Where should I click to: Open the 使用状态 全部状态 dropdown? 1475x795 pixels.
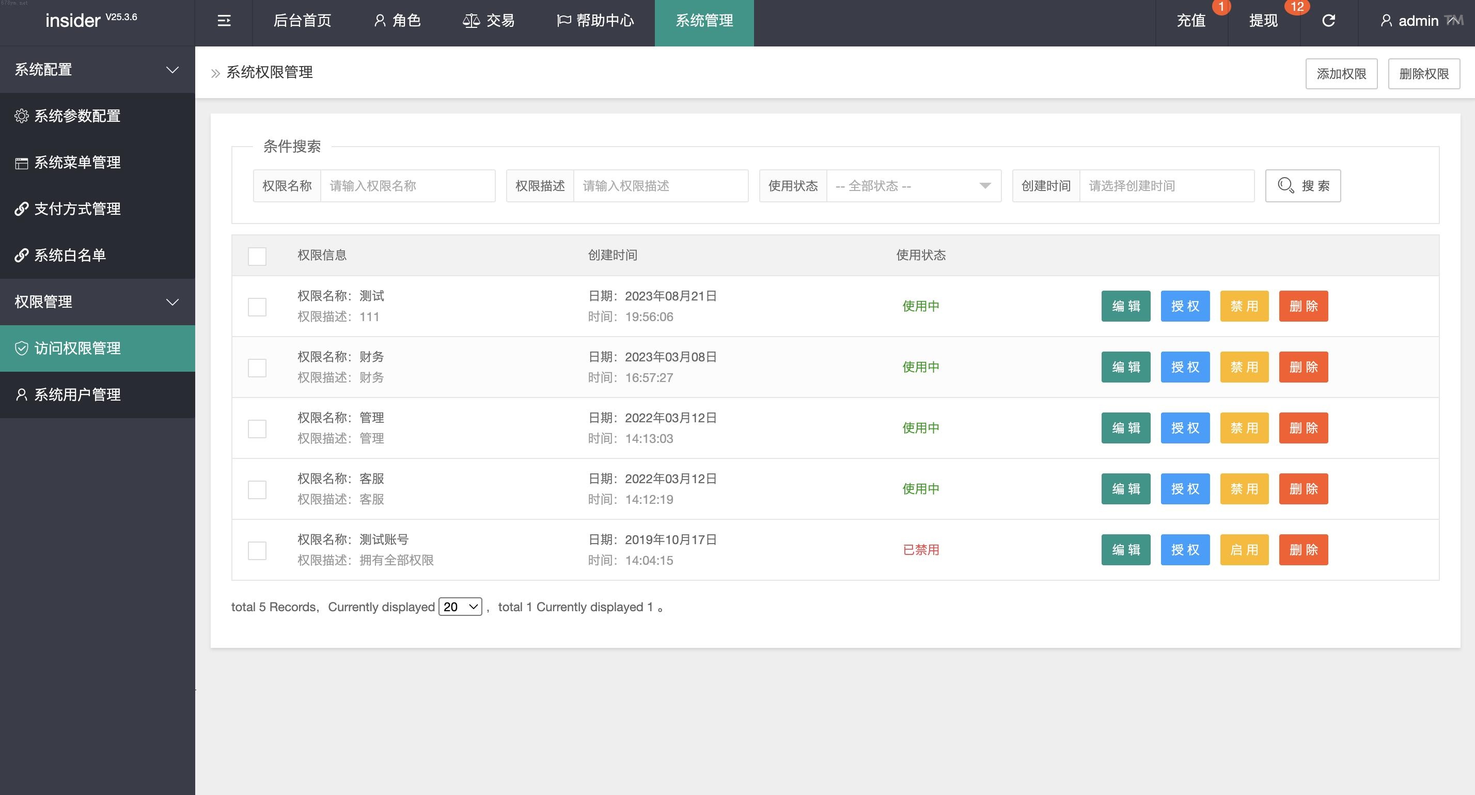(x=913, y=186)
